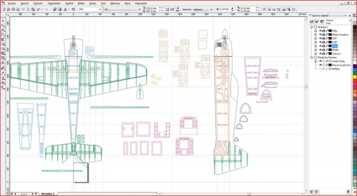The height and width of the screenshot is (196, 357).
Task: Collapse the Stránka 1 tree node
Action: click(x=312, y=27)
